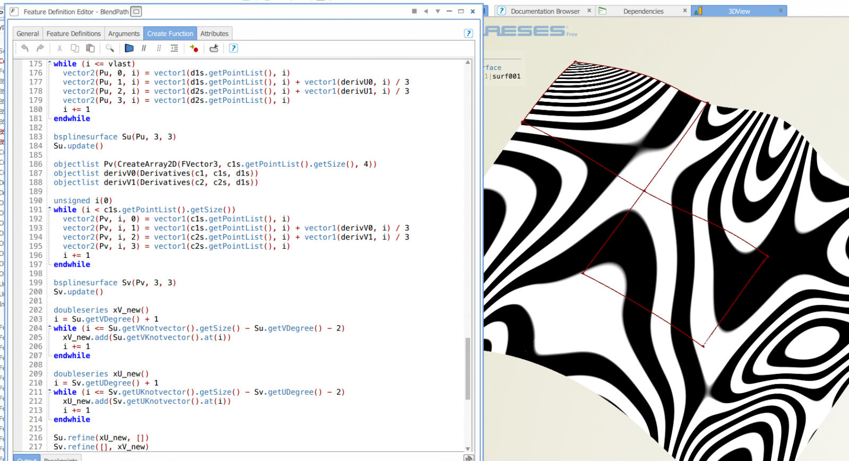The image size is (849, 461).
Task: Click the Cut scissors icon
Action: (x=59, y=48)
